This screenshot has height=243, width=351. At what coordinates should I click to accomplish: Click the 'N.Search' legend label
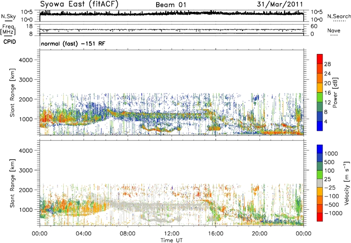click(x=339, y=16)
